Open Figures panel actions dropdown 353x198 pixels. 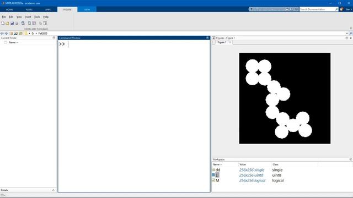tap(347, 38)
